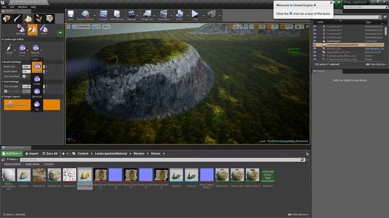
Task: Open the landscape Manage tab icon
Action: (x=21, y=30)
